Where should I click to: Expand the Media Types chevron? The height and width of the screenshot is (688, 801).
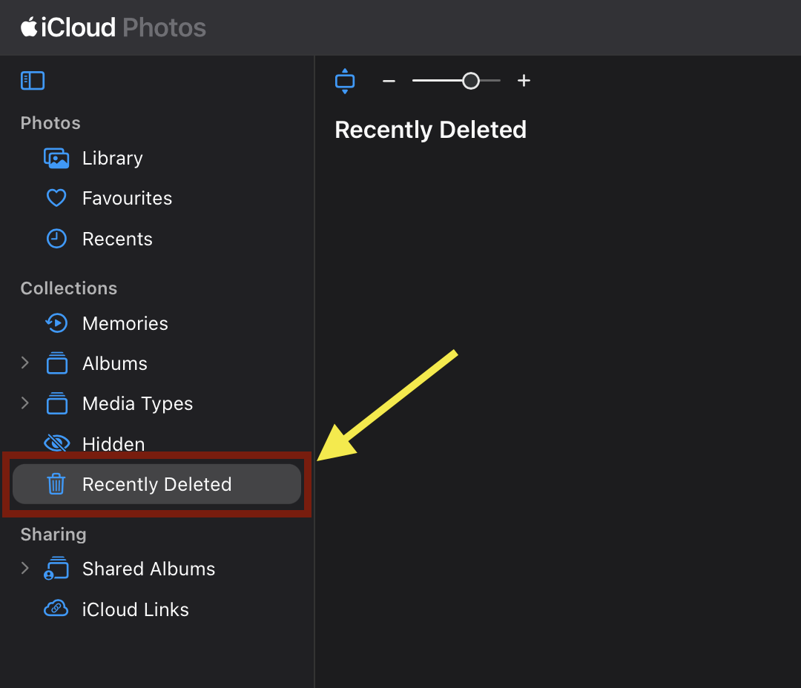[25, 403]
